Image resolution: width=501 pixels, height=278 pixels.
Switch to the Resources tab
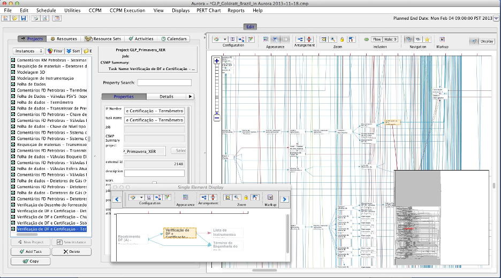pyautogui.click(x=64, y=38)
